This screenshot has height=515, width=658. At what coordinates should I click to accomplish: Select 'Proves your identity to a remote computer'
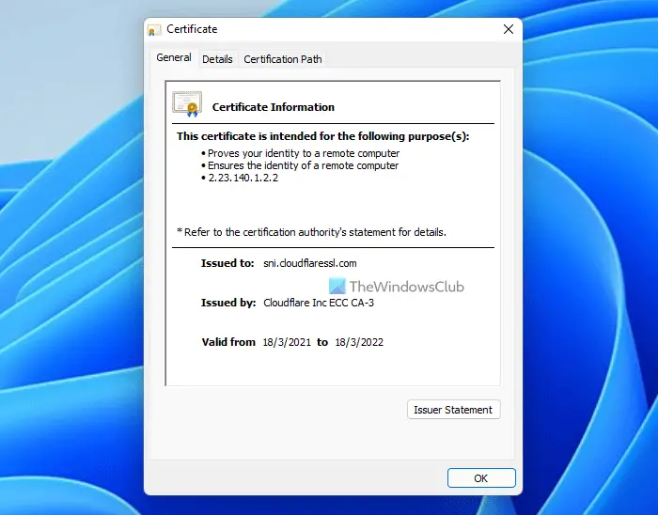304,153
